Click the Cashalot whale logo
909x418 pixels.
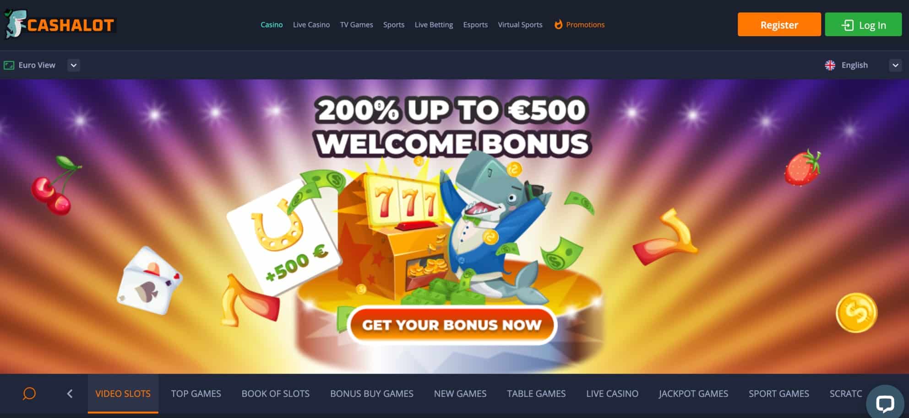pyautogui.click(x=60, y=24)
